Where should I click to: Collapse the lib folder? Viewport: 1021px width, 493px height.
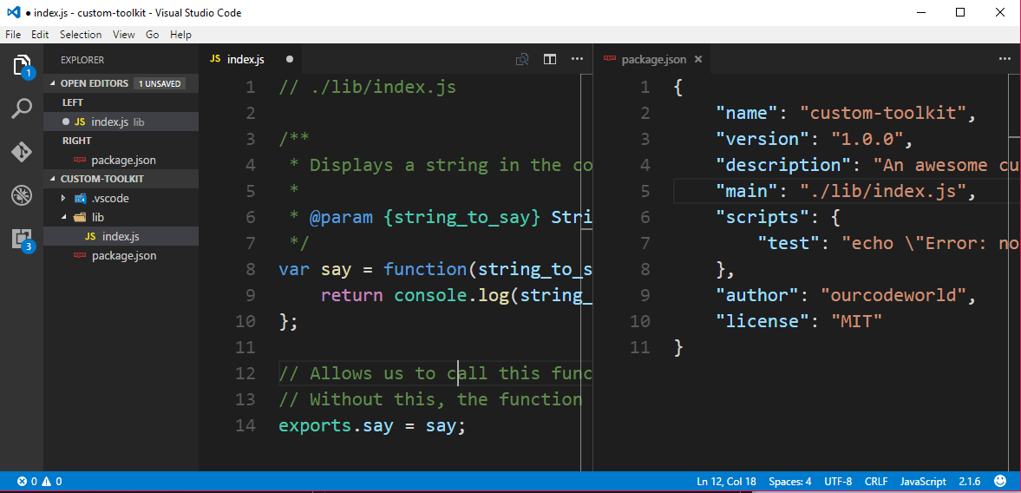(x=63, y=217)
